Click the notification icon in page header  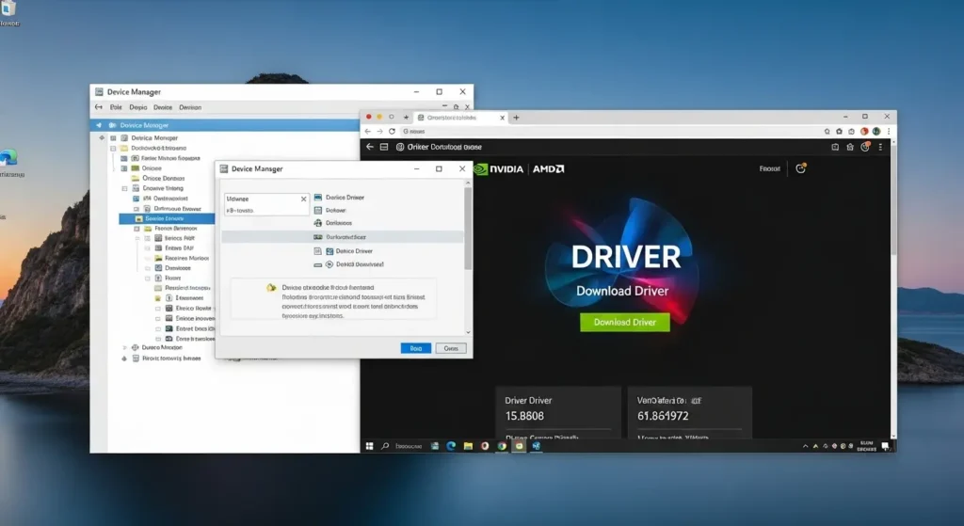[800, 168]
